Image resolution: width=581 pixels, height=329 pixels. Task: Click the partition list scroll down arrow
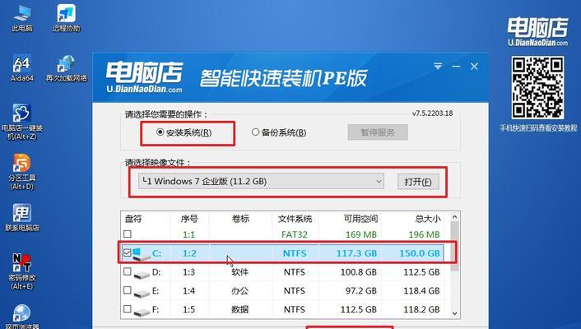click(x=454, y=313)
